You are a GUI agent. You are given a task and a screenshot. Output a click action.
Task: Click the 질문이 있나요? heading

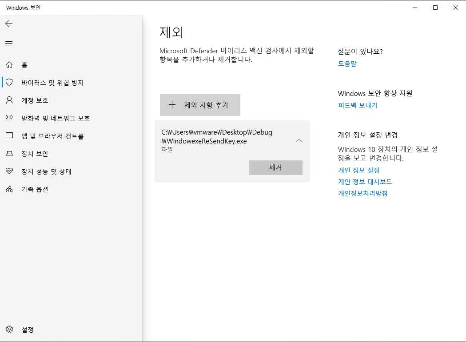[360, 52]
